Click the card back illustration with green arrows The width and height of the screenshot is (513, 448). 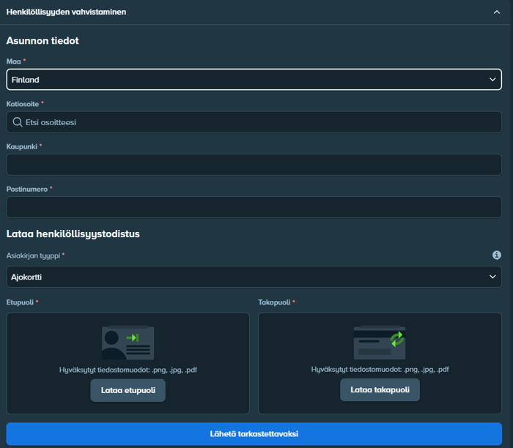380,343
